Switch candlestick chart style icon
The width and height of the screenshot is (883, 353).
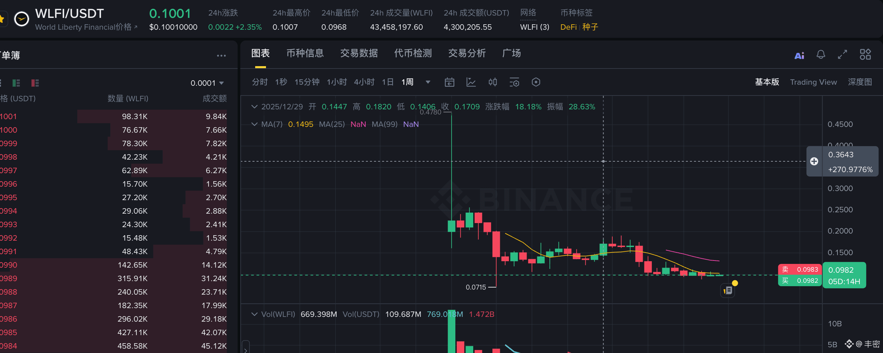tap(492, 82)
